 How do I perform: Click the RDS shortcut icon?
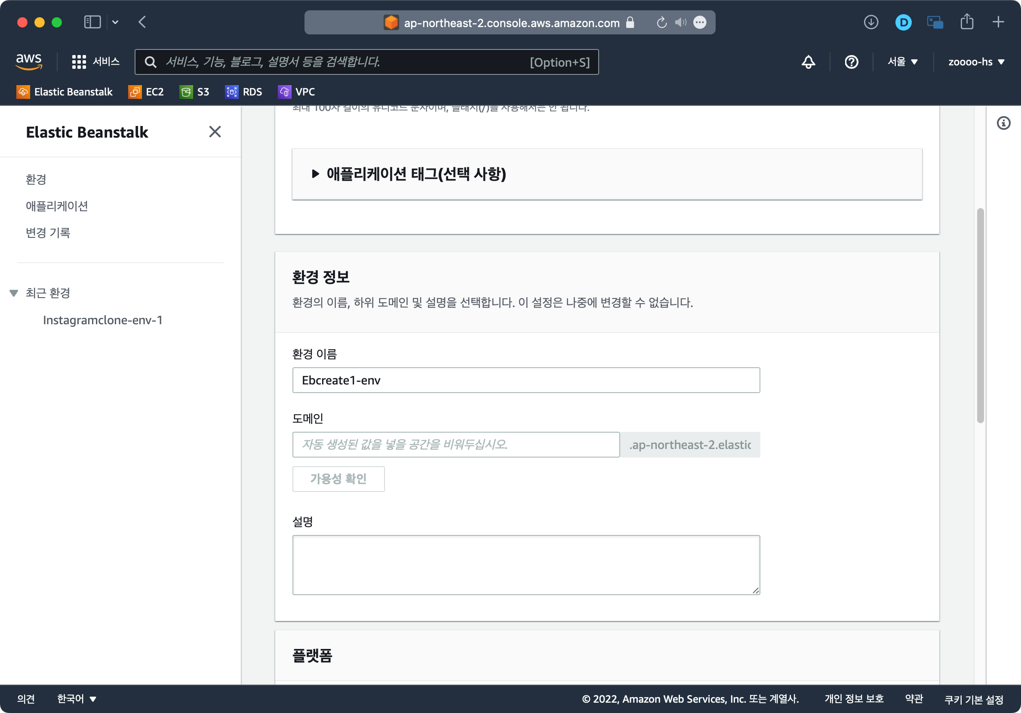click(x=232, y=92)
